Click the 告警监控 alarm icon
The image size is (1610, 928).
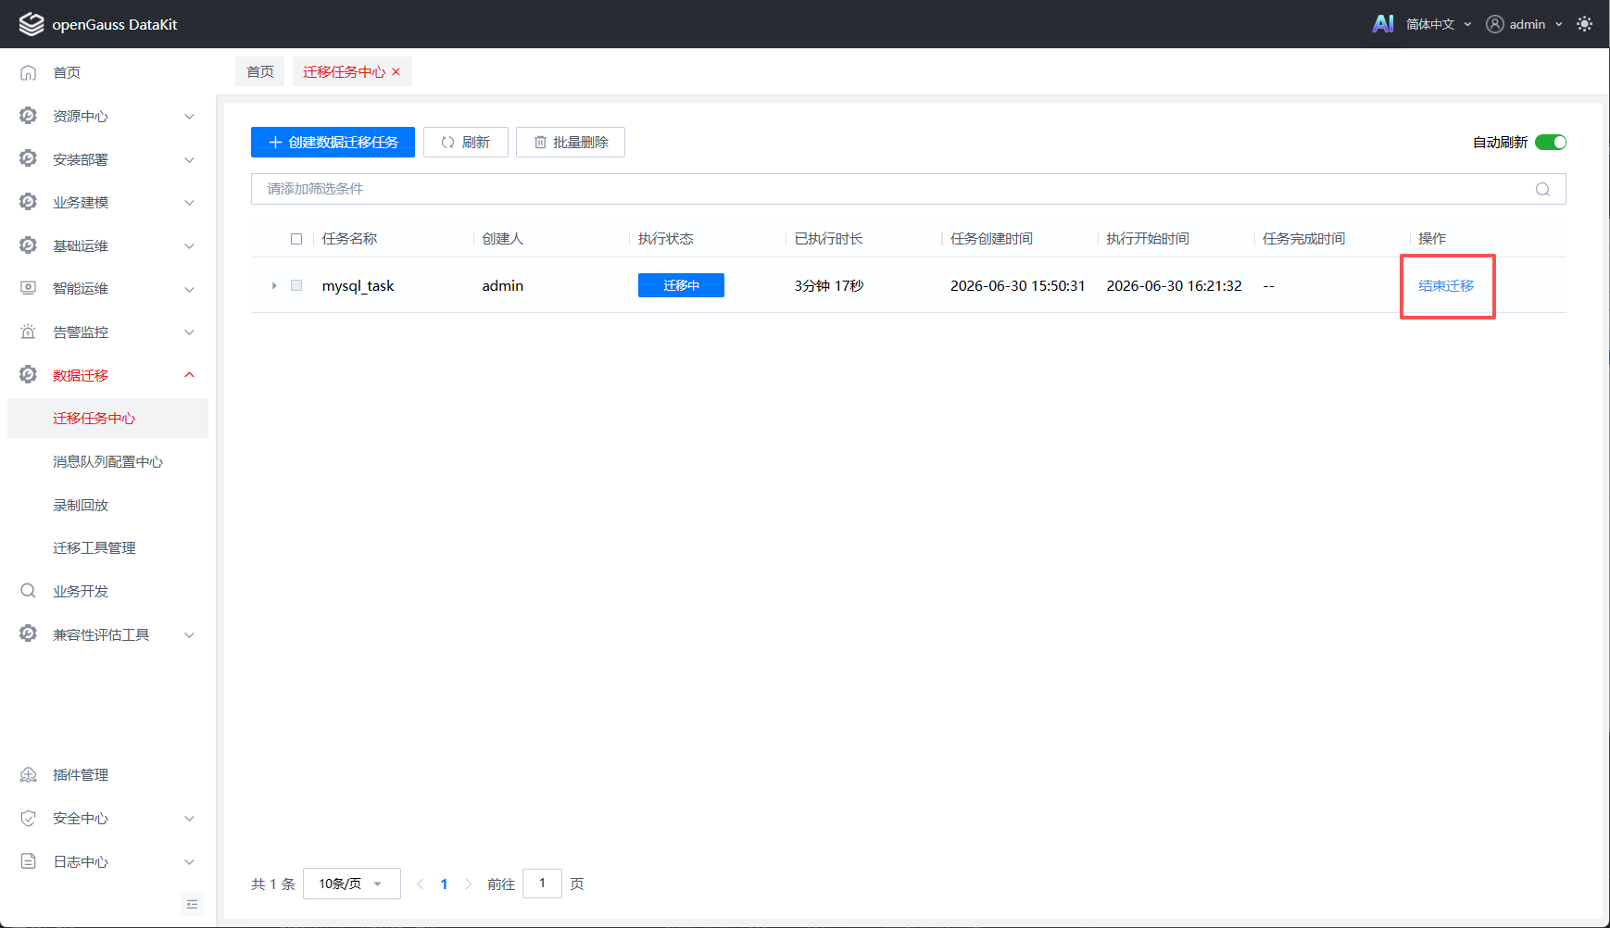point(29,332)
